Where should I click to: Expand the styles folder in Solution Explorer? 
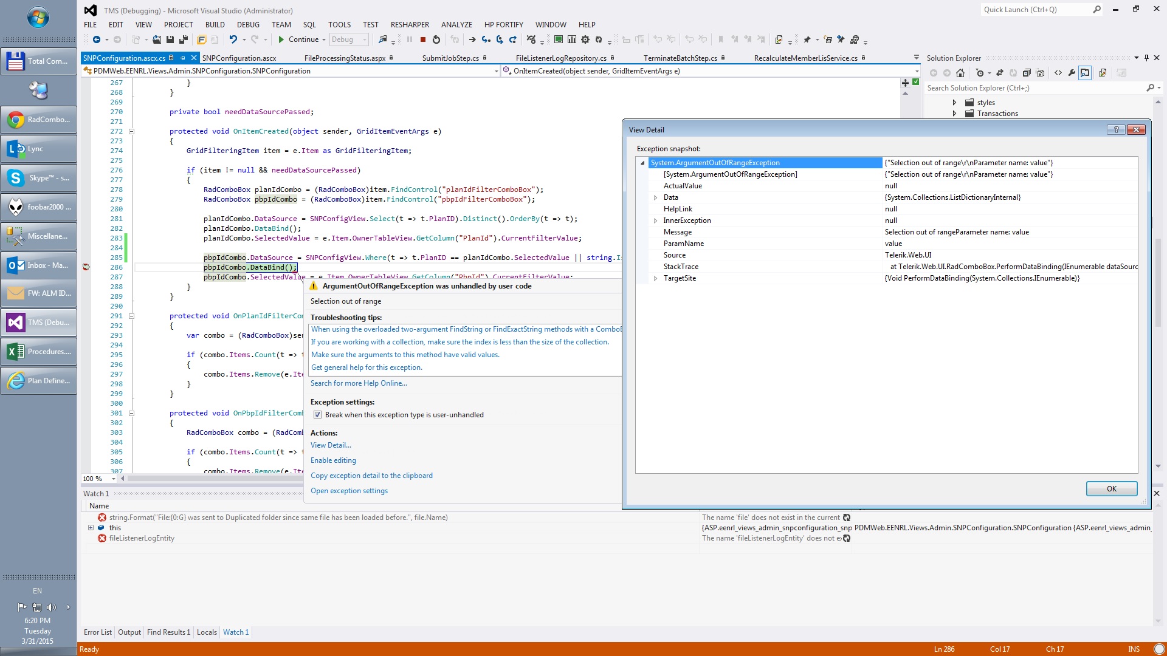coord(954,103)
